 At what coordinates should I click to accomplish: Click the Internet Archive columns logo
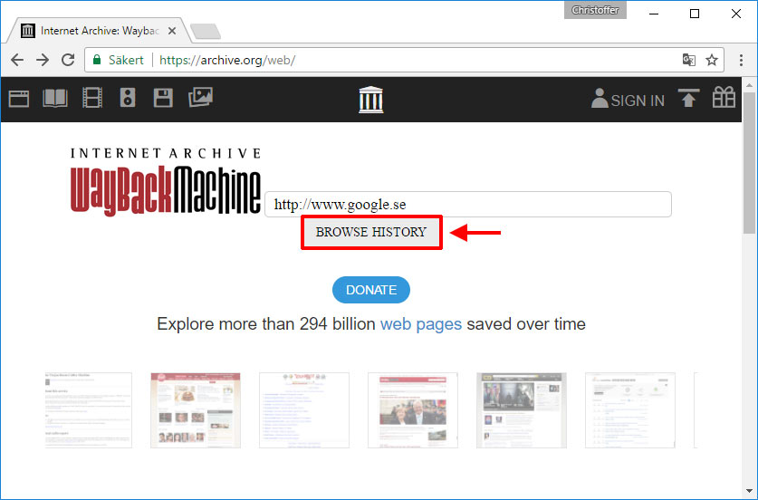point(371,99)
